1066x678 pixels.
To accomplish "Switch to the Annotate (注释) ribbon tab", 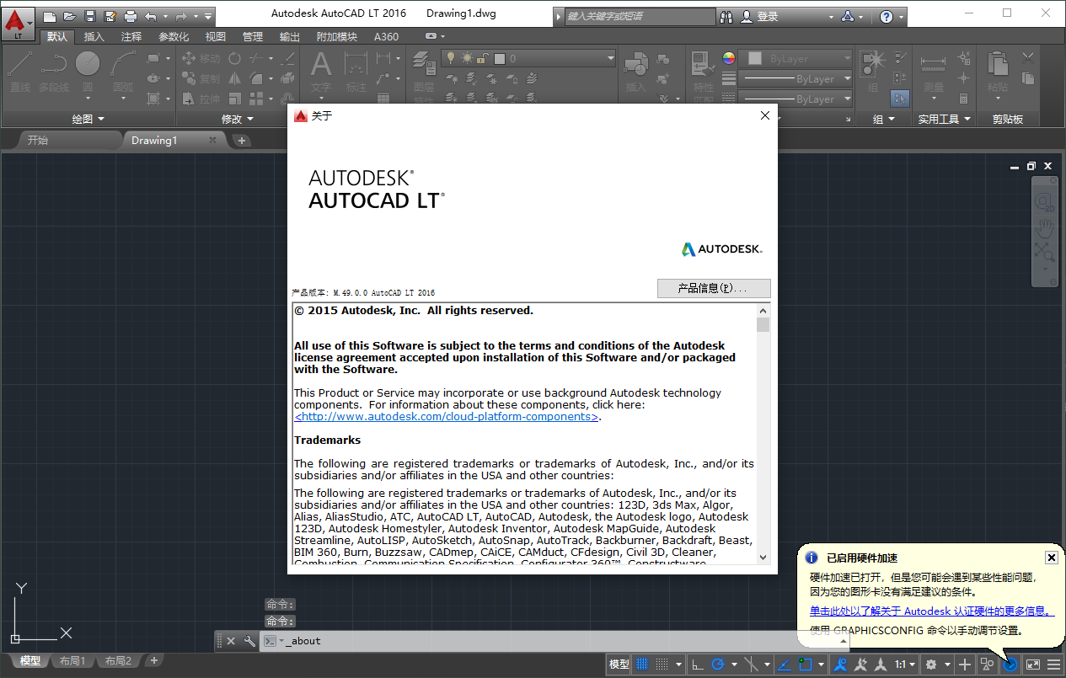I will (131, 36).
